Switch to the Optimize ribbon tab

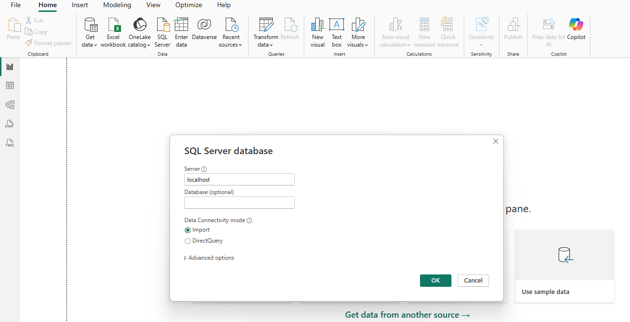coord(189,5)
